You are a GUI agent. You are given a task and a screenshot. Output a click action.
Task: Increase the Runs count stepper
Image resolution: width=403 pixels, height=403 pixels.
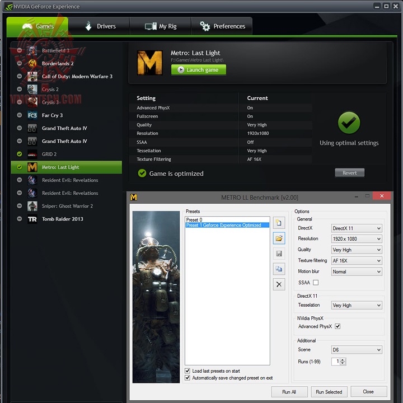tap(343, 360)
